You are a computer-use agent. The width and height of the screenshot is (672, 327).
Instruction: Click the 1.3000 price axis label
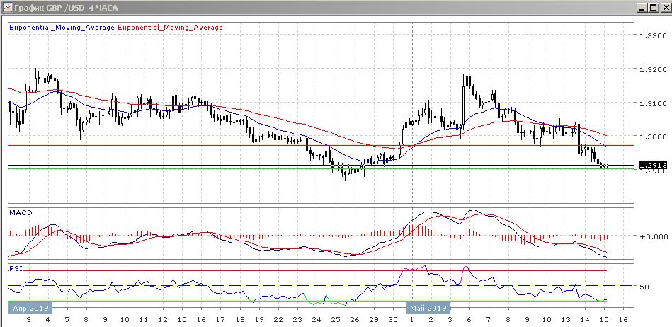pos(650,137)
